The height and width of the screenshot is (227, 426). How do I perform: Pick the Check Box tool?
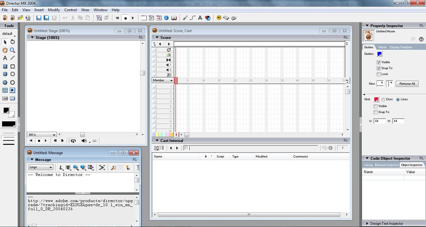(5, 90)
